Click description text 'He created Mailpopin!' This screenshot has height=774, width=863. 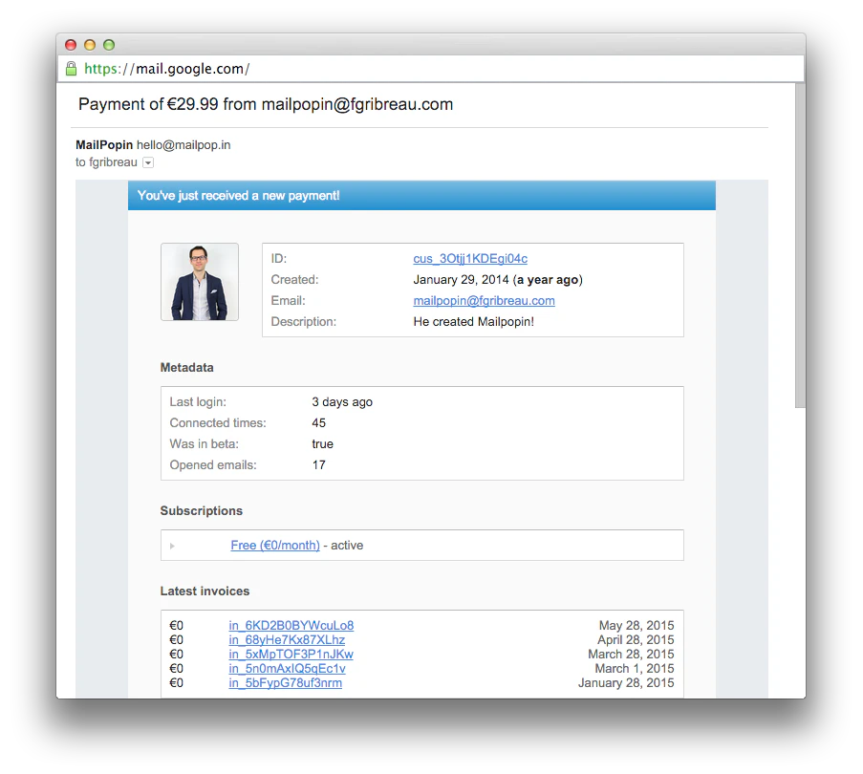pyautogui.click(x=473, y=322)
